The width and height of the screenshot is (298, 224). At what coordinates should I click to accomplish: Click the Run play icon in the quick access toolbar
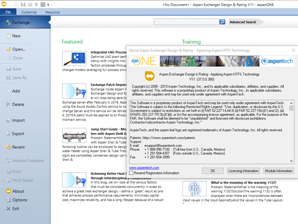click(x=37, y=4)
